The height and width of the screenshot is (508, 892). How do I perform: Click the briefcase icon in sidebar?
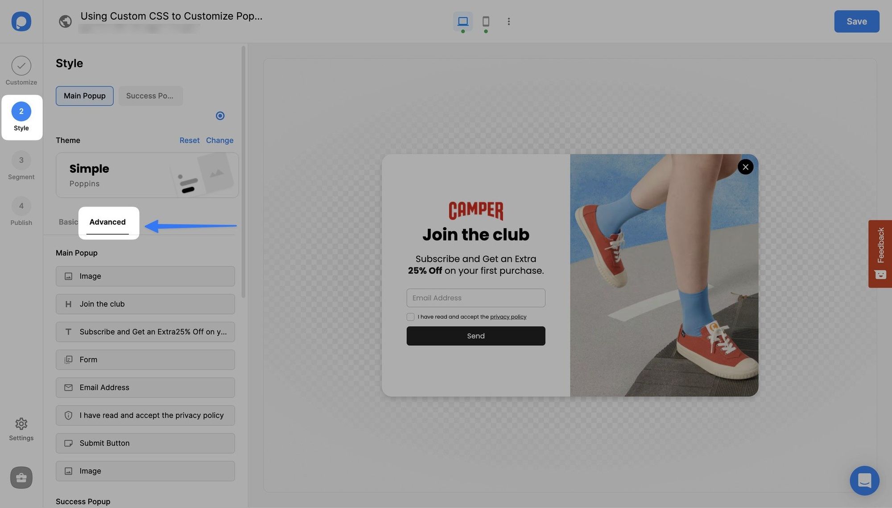[x=21, y=478]
